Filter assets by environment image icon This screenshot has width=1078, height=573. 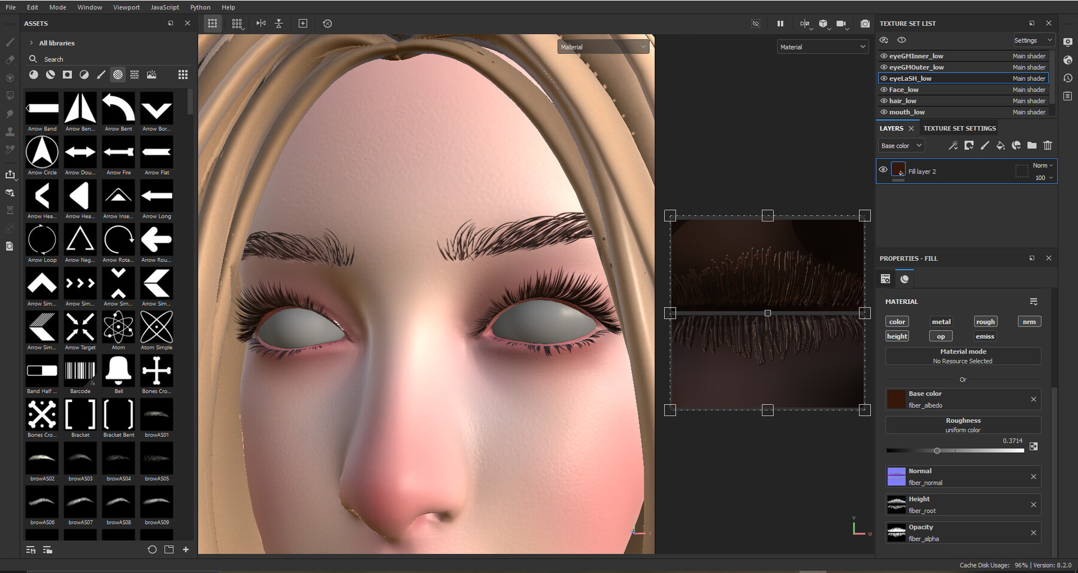152,75
